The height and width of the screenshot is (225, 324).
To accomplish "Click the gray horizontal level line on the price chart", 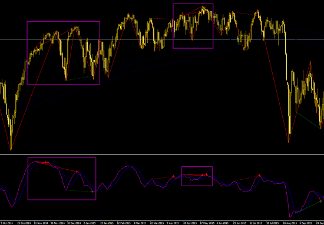I will point(162,39).
